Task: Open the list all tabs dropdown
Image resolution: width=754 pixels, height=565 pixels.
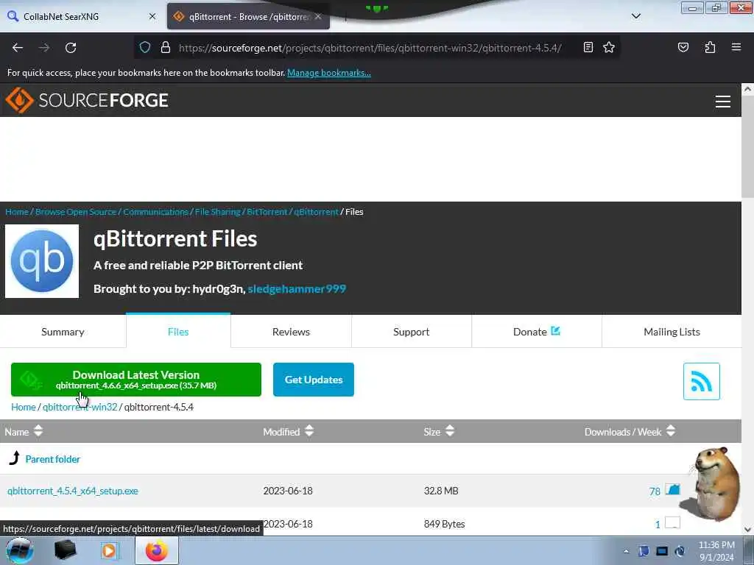Action: tap(635, 16)
